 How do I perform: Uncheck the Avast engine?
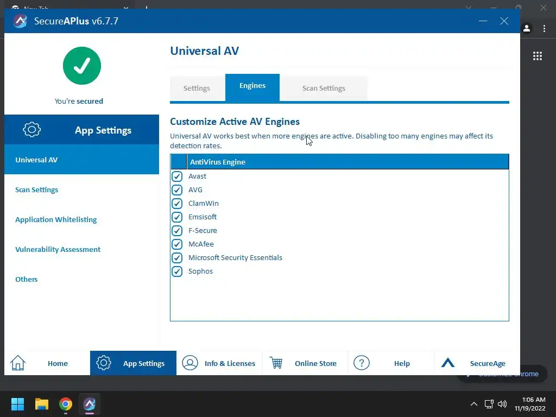pyautogui.click(x=177, y=176)
